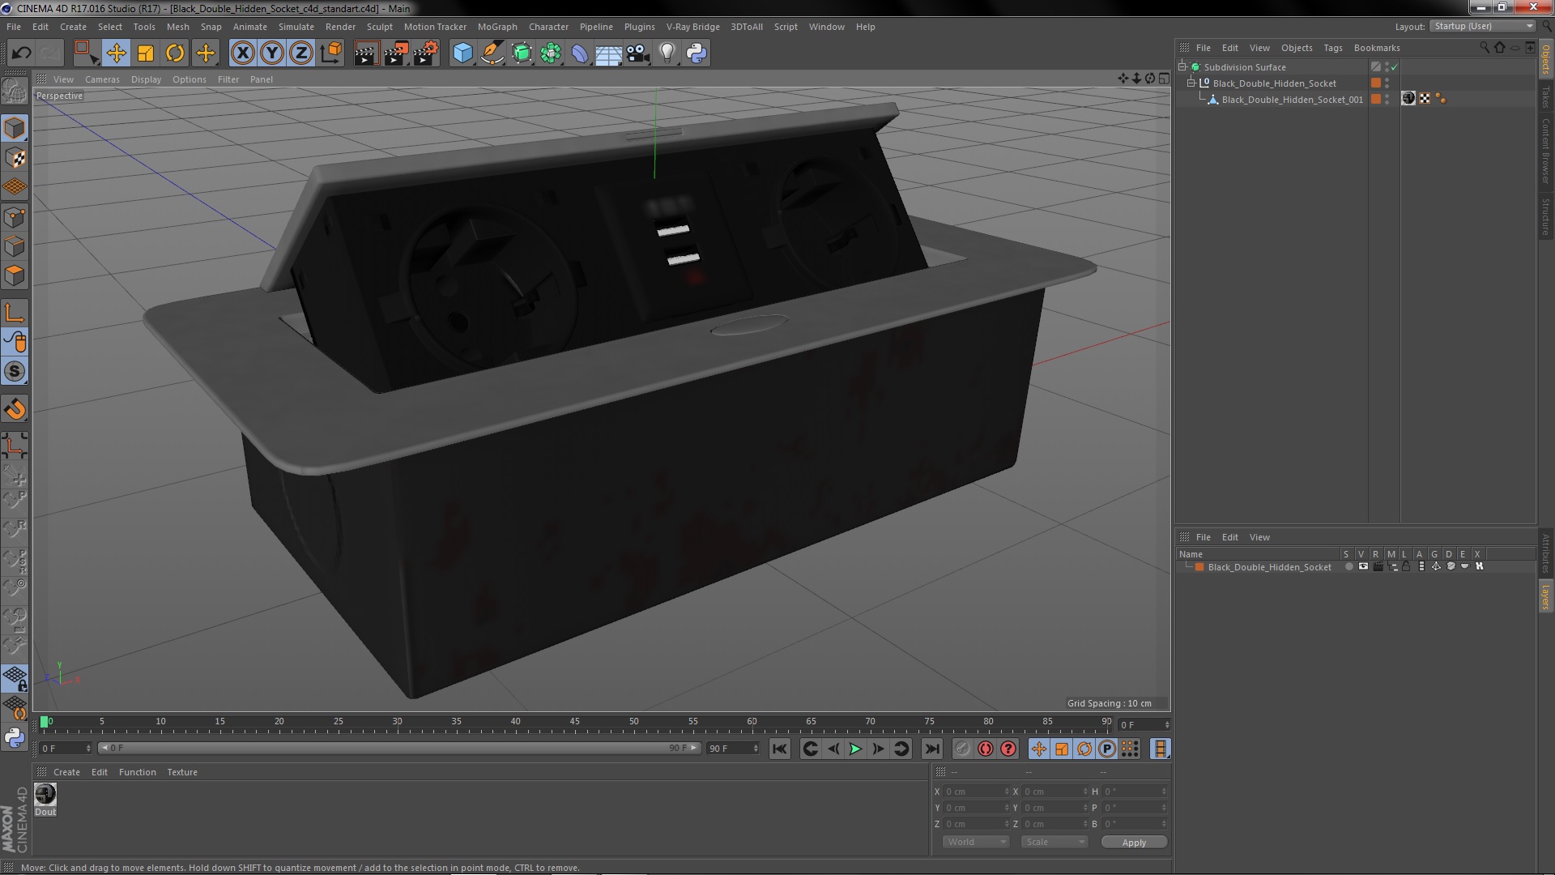Add a Camera object
This screenshot has height=875, width=1555.
[638, 53]
